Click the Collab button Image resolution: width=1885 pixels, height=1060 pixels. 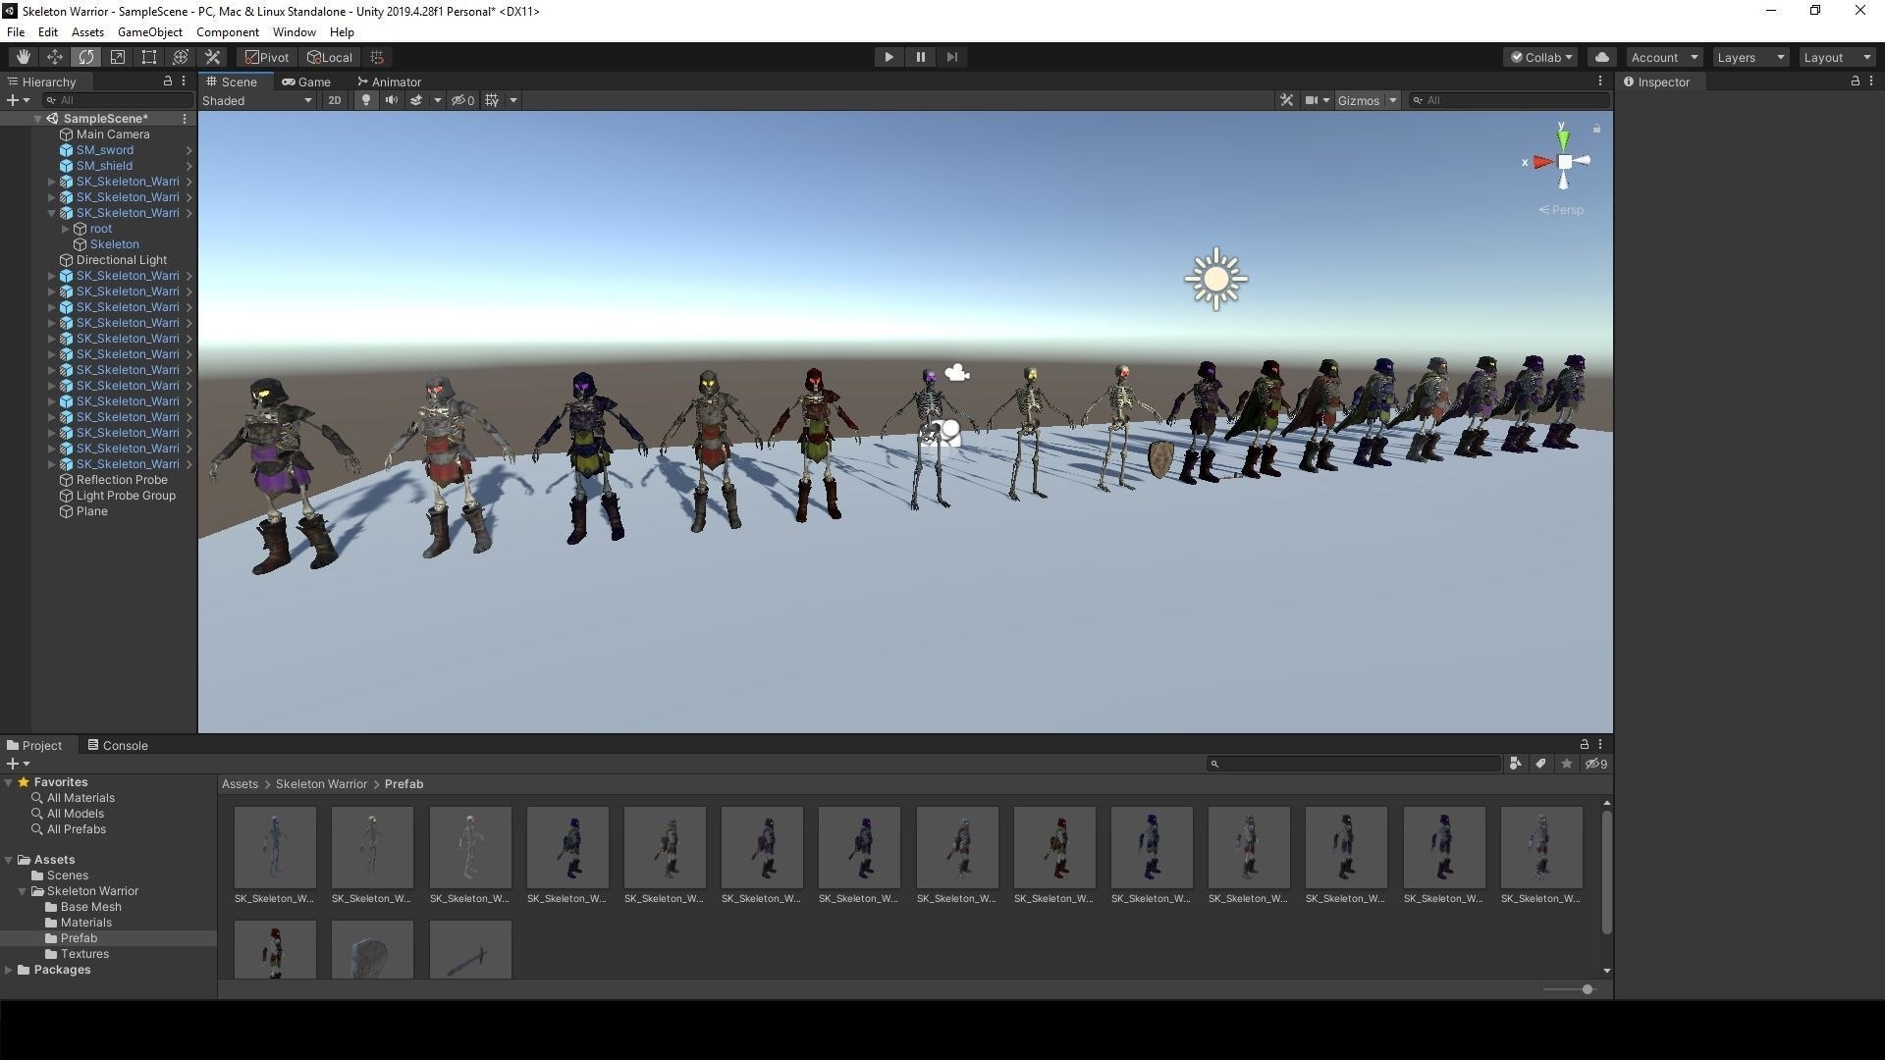[x=1540, y=57]
